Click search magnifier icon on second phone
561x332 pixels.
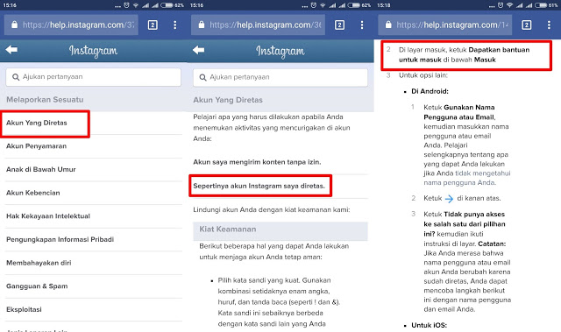(202, 77)
